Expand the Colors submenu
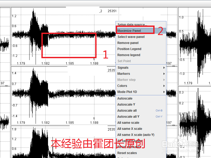The height and width of the screenshot is (158, 211). click(141, 86)
